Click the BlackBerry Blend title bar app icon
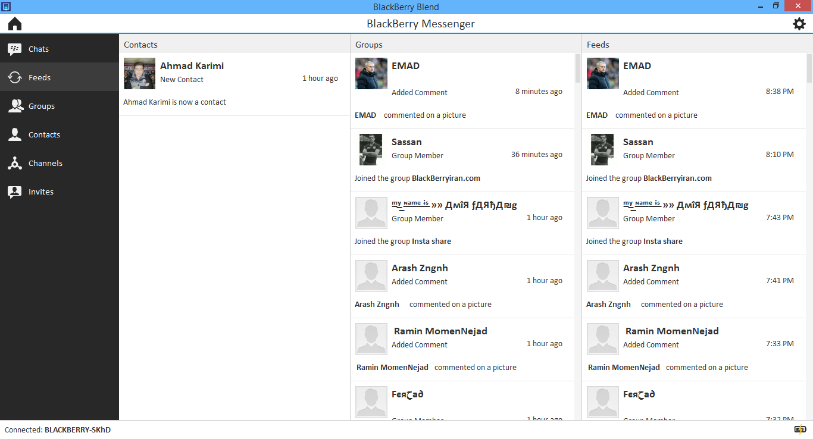The height and width of the screenshot is (439, 813). [6, 6]
